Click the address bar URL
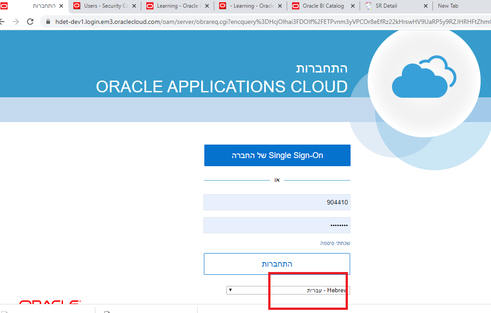This screenshot has height=313, width=491. (x=272, y=22)
